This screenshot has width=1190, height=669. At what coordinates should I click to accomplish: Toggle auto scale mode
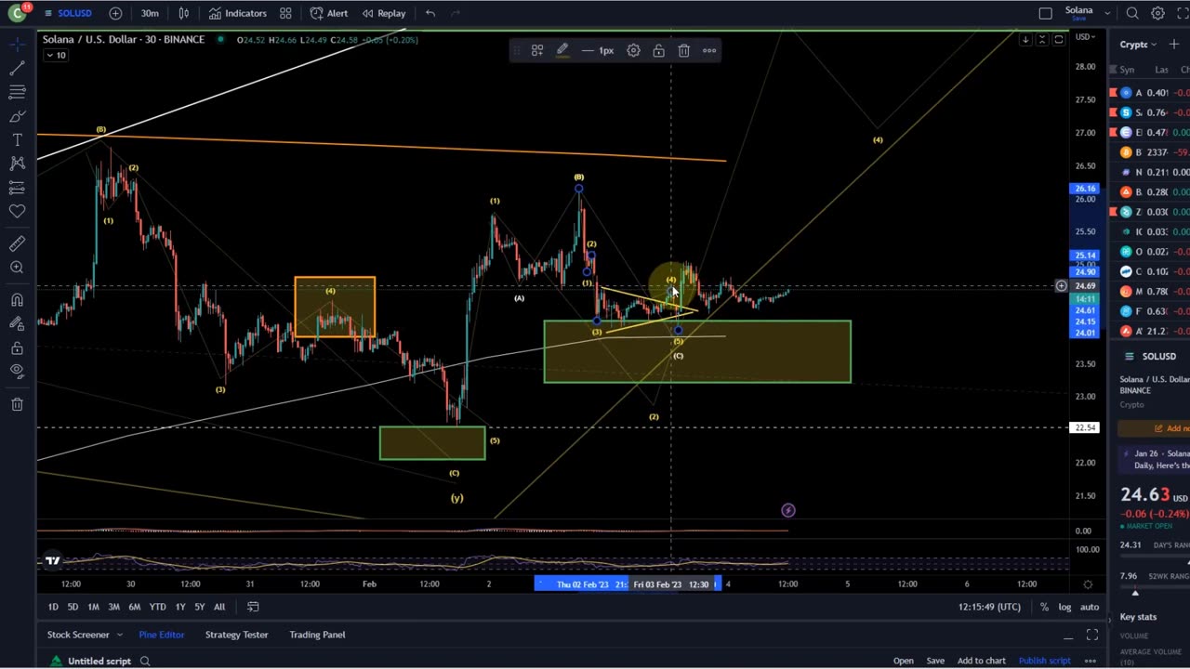click(1089, 607)
